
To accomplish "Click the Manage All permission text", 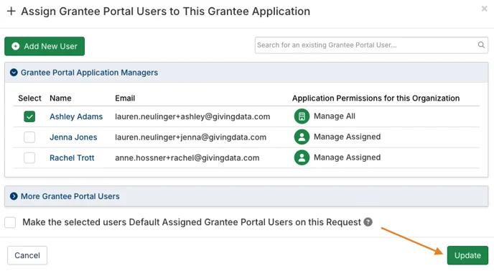I will pyautogui.click(x=335, y=116).
